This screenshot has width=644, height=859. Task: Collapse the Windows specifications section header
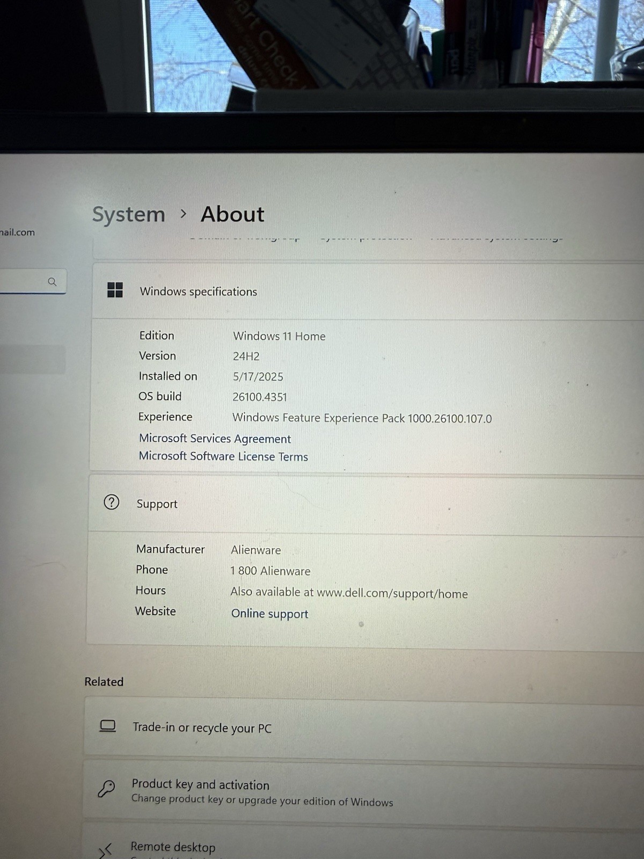(368, 291)
